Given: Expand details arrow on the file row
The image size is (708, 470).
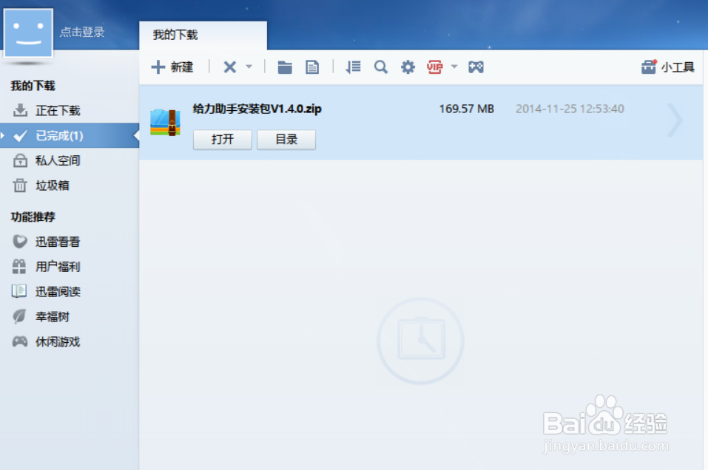Looking at the screenshot, I should tap(675, 120).
